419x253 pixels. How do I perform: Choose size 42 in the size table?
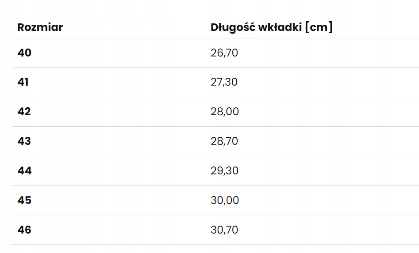(24, 112)
